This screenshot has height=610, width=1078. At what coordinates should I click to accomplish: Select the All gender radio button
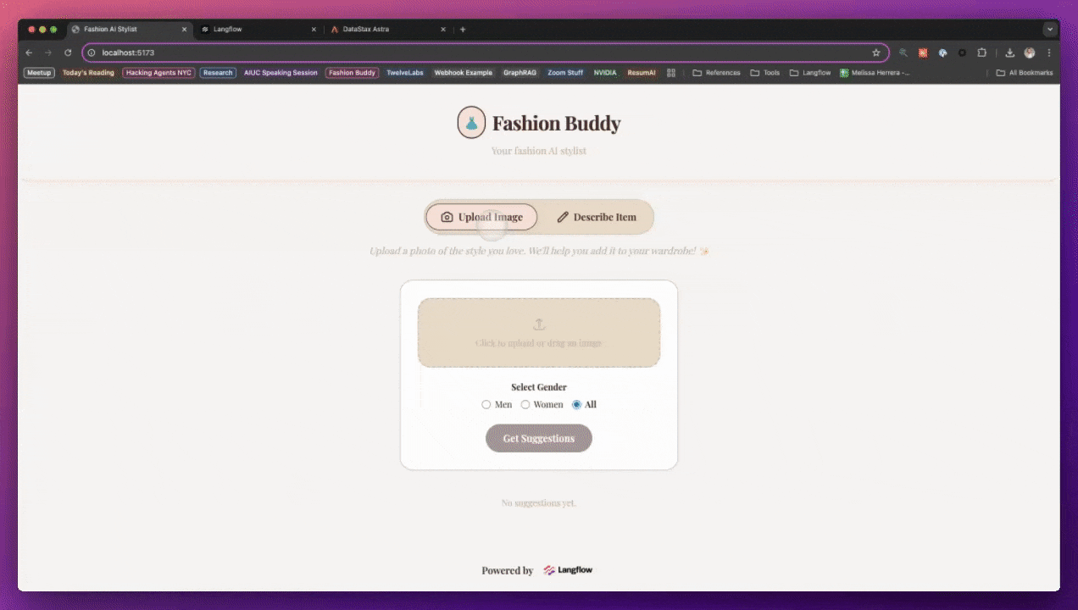[x=576, y=404]
